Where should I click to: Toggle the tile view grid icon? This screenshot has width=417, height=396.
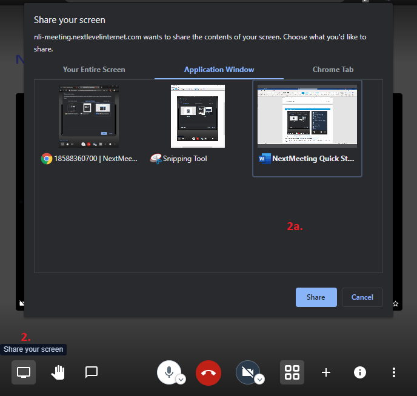pyautogui.click(x=292, y=372)
